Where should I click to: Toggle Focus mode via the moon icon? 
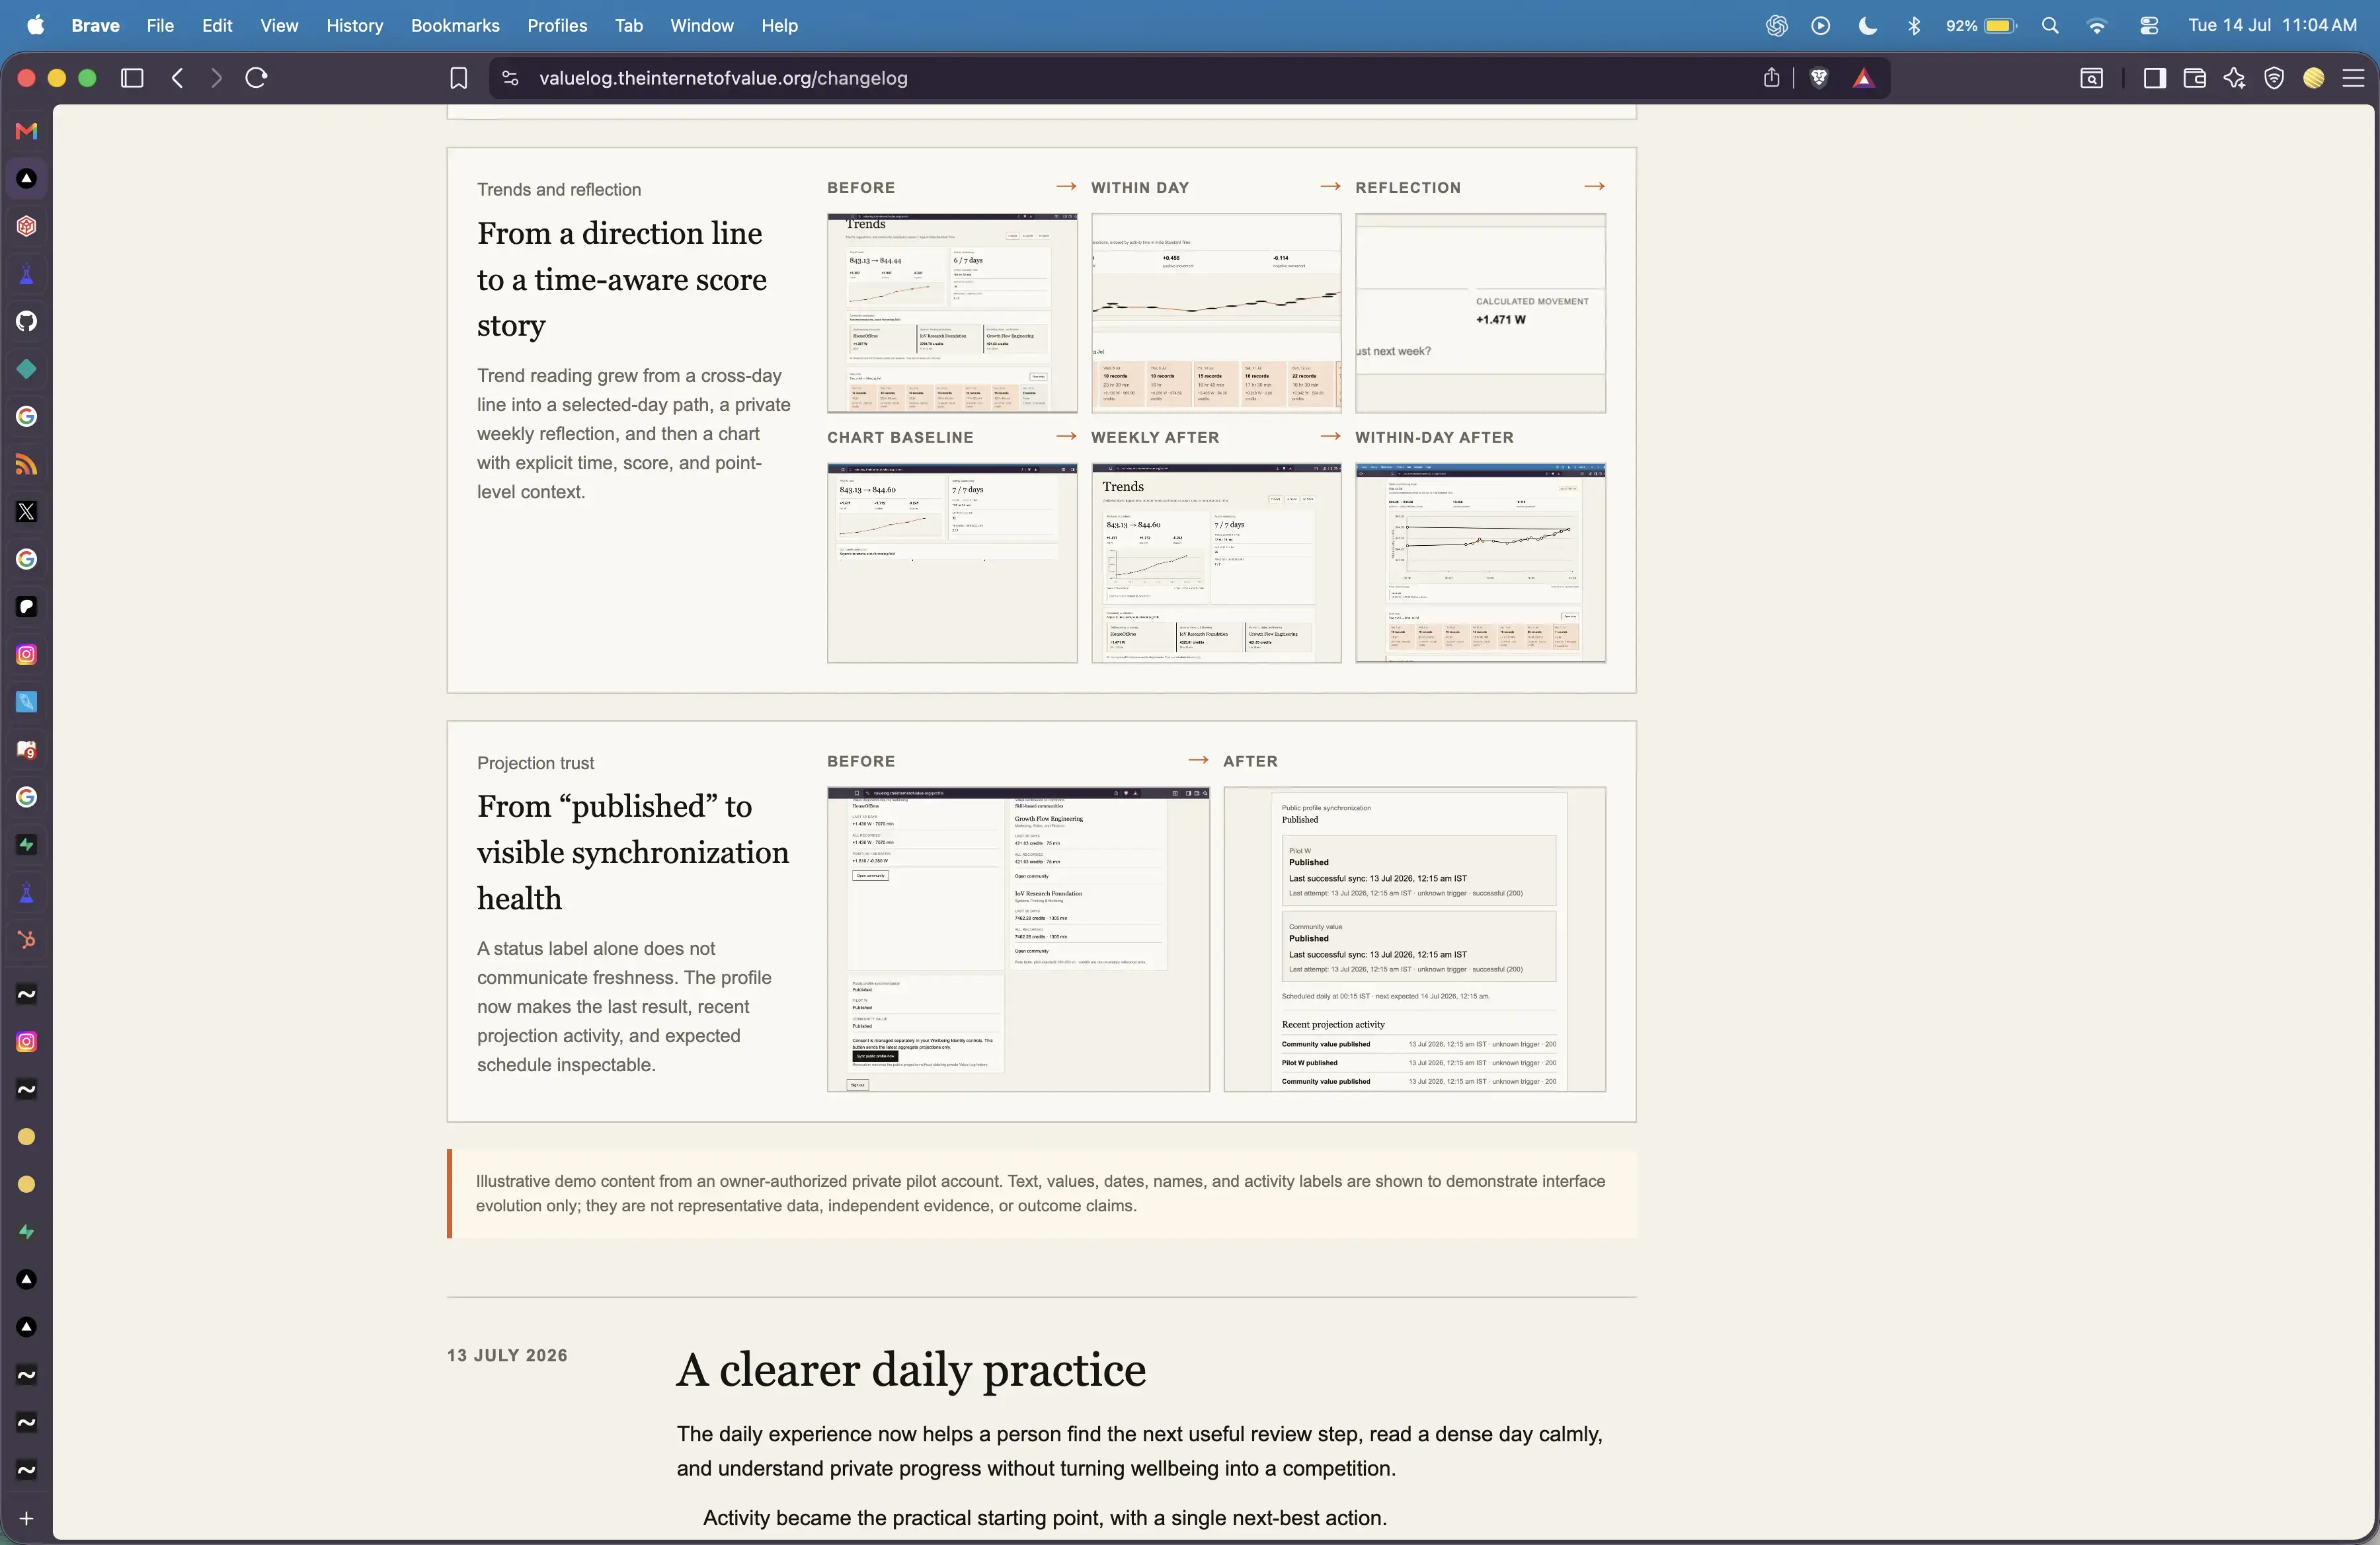(x=1867, y=26)
